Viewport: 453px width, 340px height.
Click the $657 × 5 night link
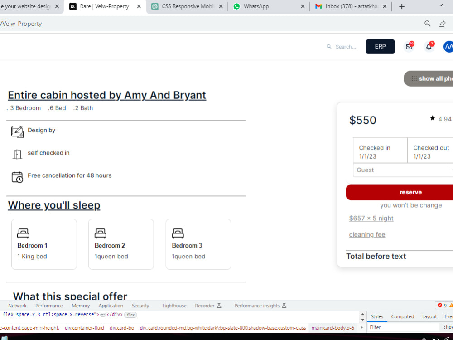click(371, 219)
